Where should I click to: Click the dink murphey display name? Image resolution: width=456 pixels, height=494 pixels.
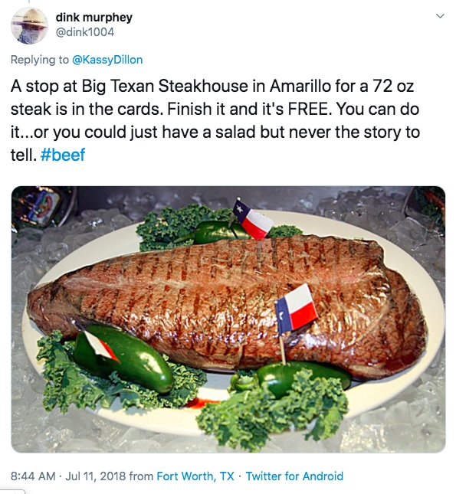[x=94, y=18]
